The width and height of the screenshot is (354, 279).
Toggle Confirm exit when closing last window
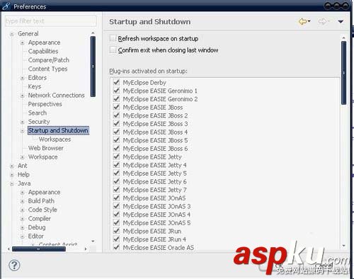113,50
